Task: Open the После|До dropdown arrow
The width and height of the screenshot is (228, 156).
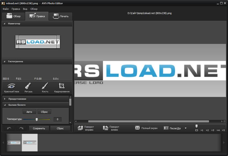Action: [x=185, y=128]
